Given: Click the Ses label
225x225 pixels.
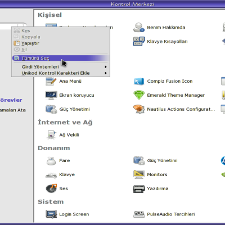Looking at the screenshot, I should click(64, 188).
